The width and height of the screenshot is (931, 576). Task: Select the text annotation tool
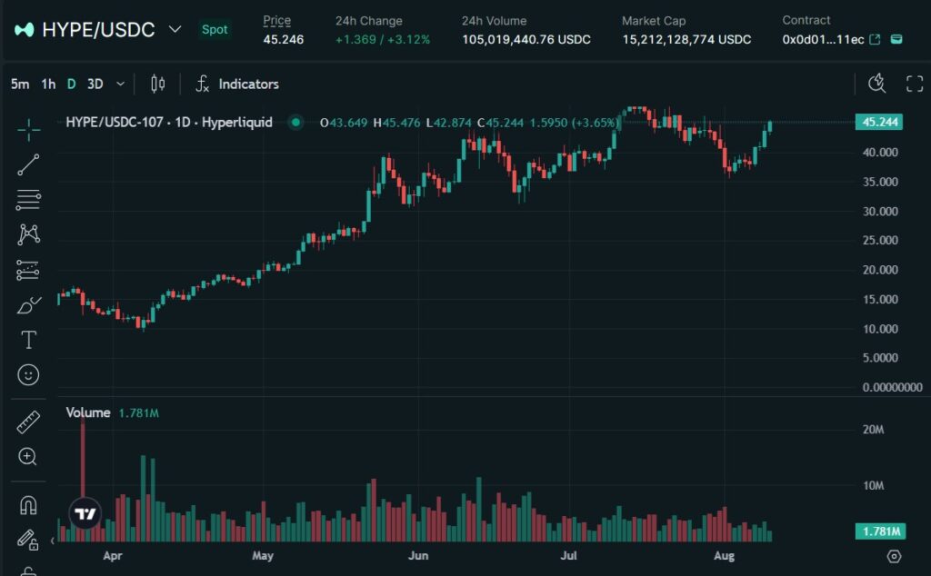coord(28,340)
